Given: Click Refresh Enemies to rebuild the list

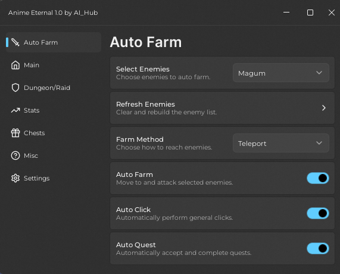Looking at the screenshot, I should (x=222, y=108).
